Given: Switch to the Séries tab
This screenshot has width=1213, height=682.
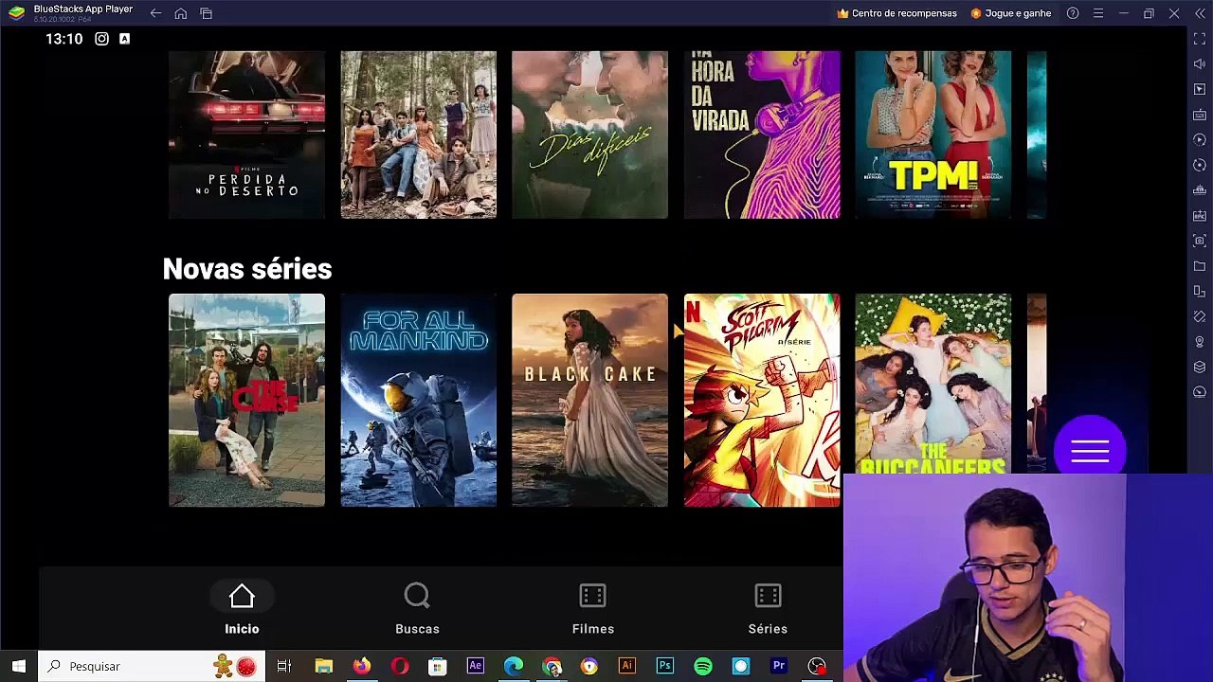Looking at the screenshot, I should (x=768, y=609).
